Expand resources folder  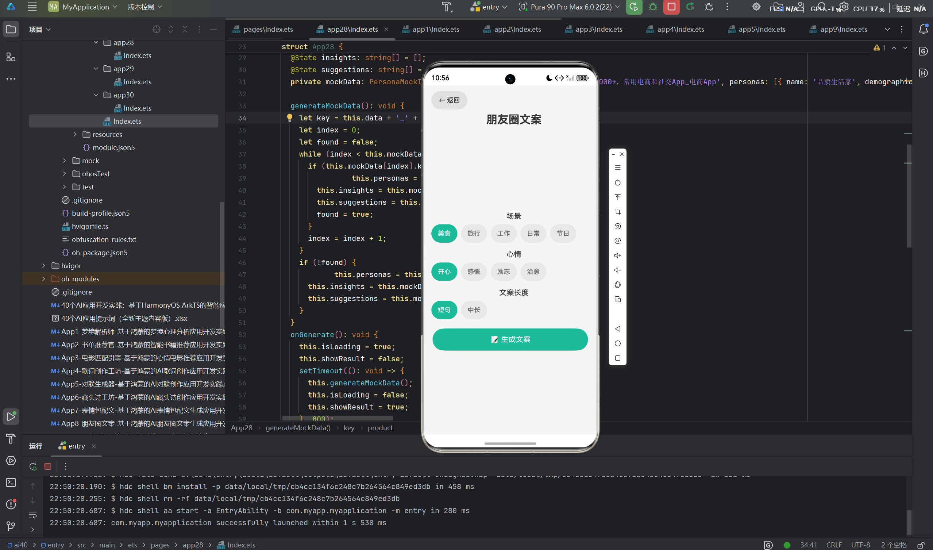pos(75,134)
